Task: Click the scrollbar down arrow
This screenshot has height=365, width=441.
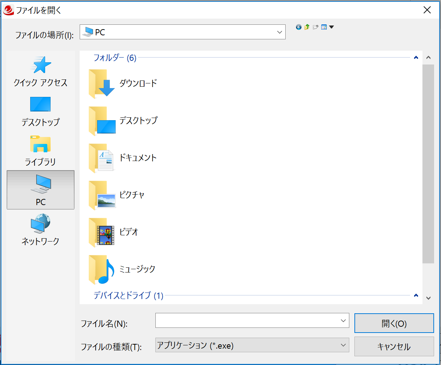Action: pyautogui.click(x=428, y=299)
